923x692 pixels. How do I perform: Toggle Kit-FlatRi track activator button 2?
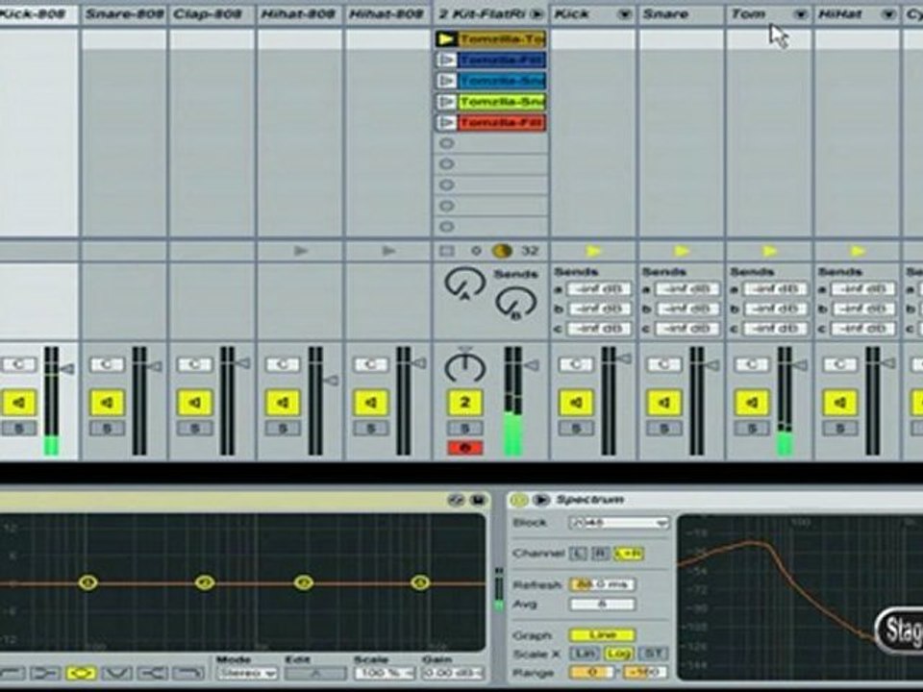click(x=465, y=403)
